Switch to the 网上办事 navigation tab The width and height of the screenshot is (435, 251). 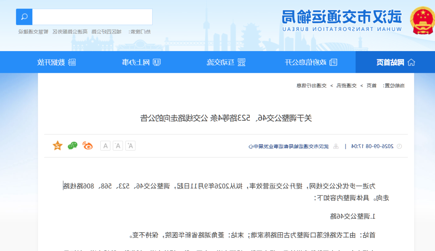point(141,62)
